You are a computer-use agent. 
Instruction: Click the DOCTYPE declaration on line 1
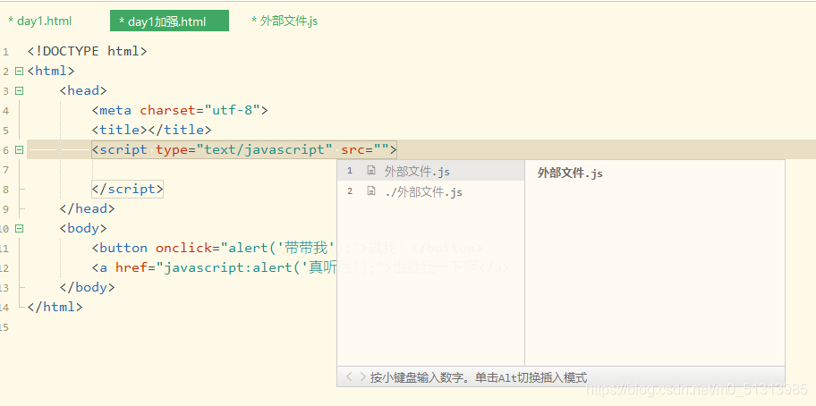click(x=88, y=51)
